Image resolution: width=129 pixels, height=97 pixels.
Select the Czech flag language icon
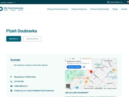click(x=128, y=2)
